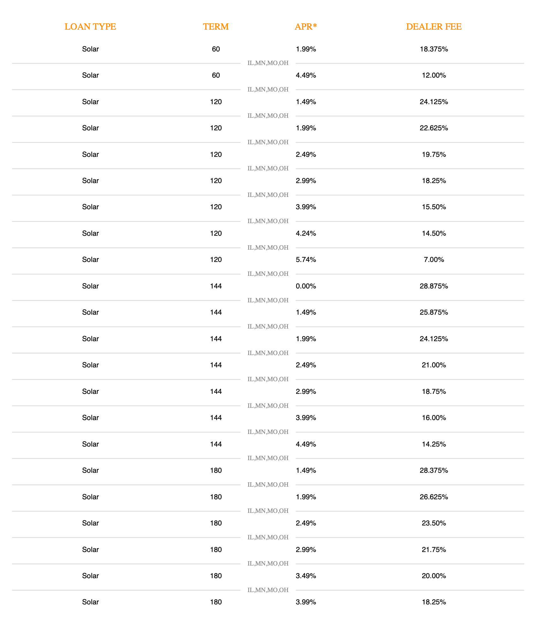Select the 18.375% dealer fee cell
The height and width of the screenshot is (623, 540).
[x=434, y=49]
